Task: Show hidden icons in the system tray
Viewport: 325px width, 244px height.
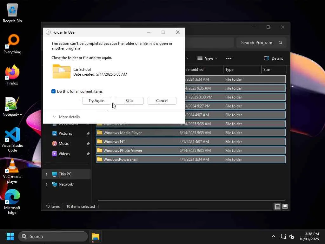Action: pyautogui.click(x=273, y=236)
